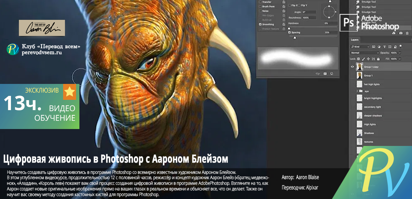Expand the eye layer group

pyautogui.click(x=358, y=91)
